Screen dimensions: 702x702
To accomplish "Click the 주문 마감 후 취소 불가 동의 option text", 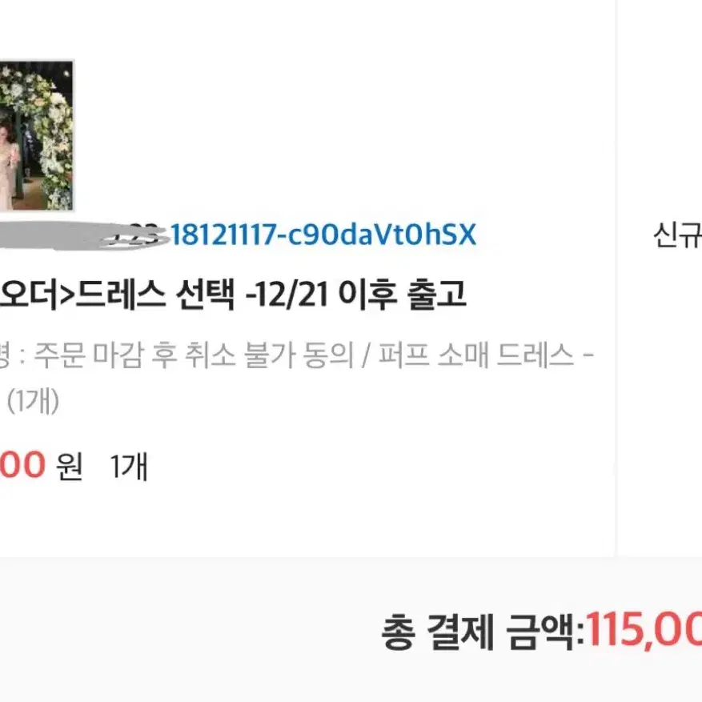I will tap(195, 355).
